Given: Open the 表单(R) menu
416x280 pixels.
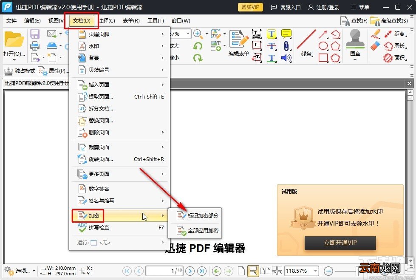Looking at the screenshot, I should pos(131,21).
